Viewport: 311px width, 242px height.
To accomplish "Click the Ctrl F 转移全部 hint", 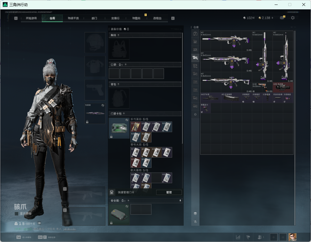I will [x=47, y=237].
